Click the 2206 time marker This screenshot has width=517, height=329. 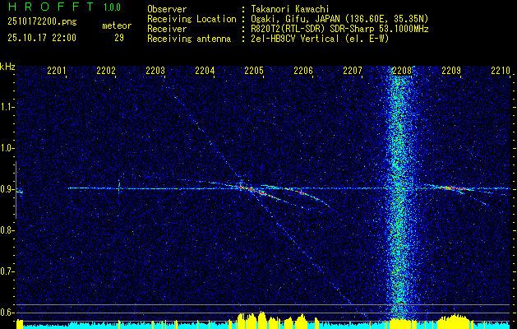[x=303, y=71]
